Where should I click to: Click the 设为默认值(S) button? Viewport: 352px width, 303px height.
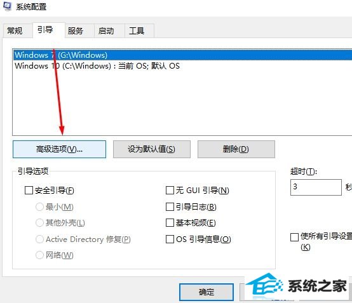[151, 149]
